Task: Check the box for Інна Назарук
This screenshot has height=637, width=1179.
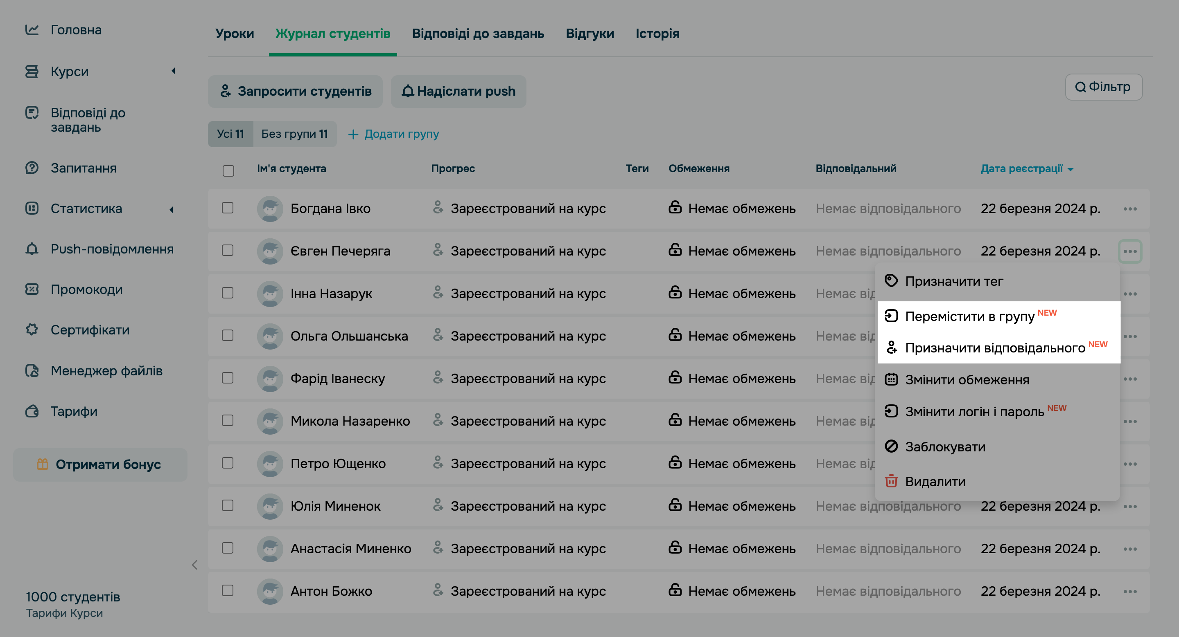Action: [228, 293]
